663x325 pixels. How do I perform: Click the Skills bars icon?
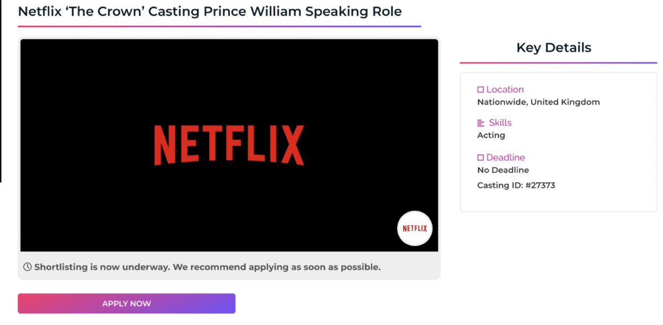[x=481, y=123]
